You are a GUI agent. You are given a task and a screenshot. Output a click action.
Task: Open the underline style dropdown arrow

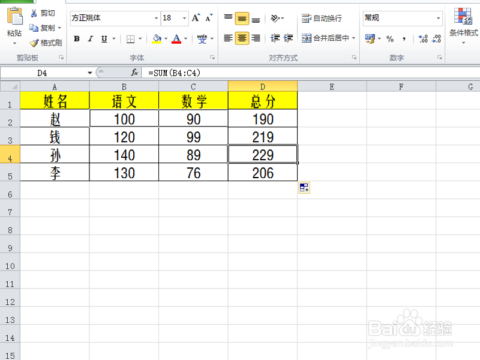point(114,39)
